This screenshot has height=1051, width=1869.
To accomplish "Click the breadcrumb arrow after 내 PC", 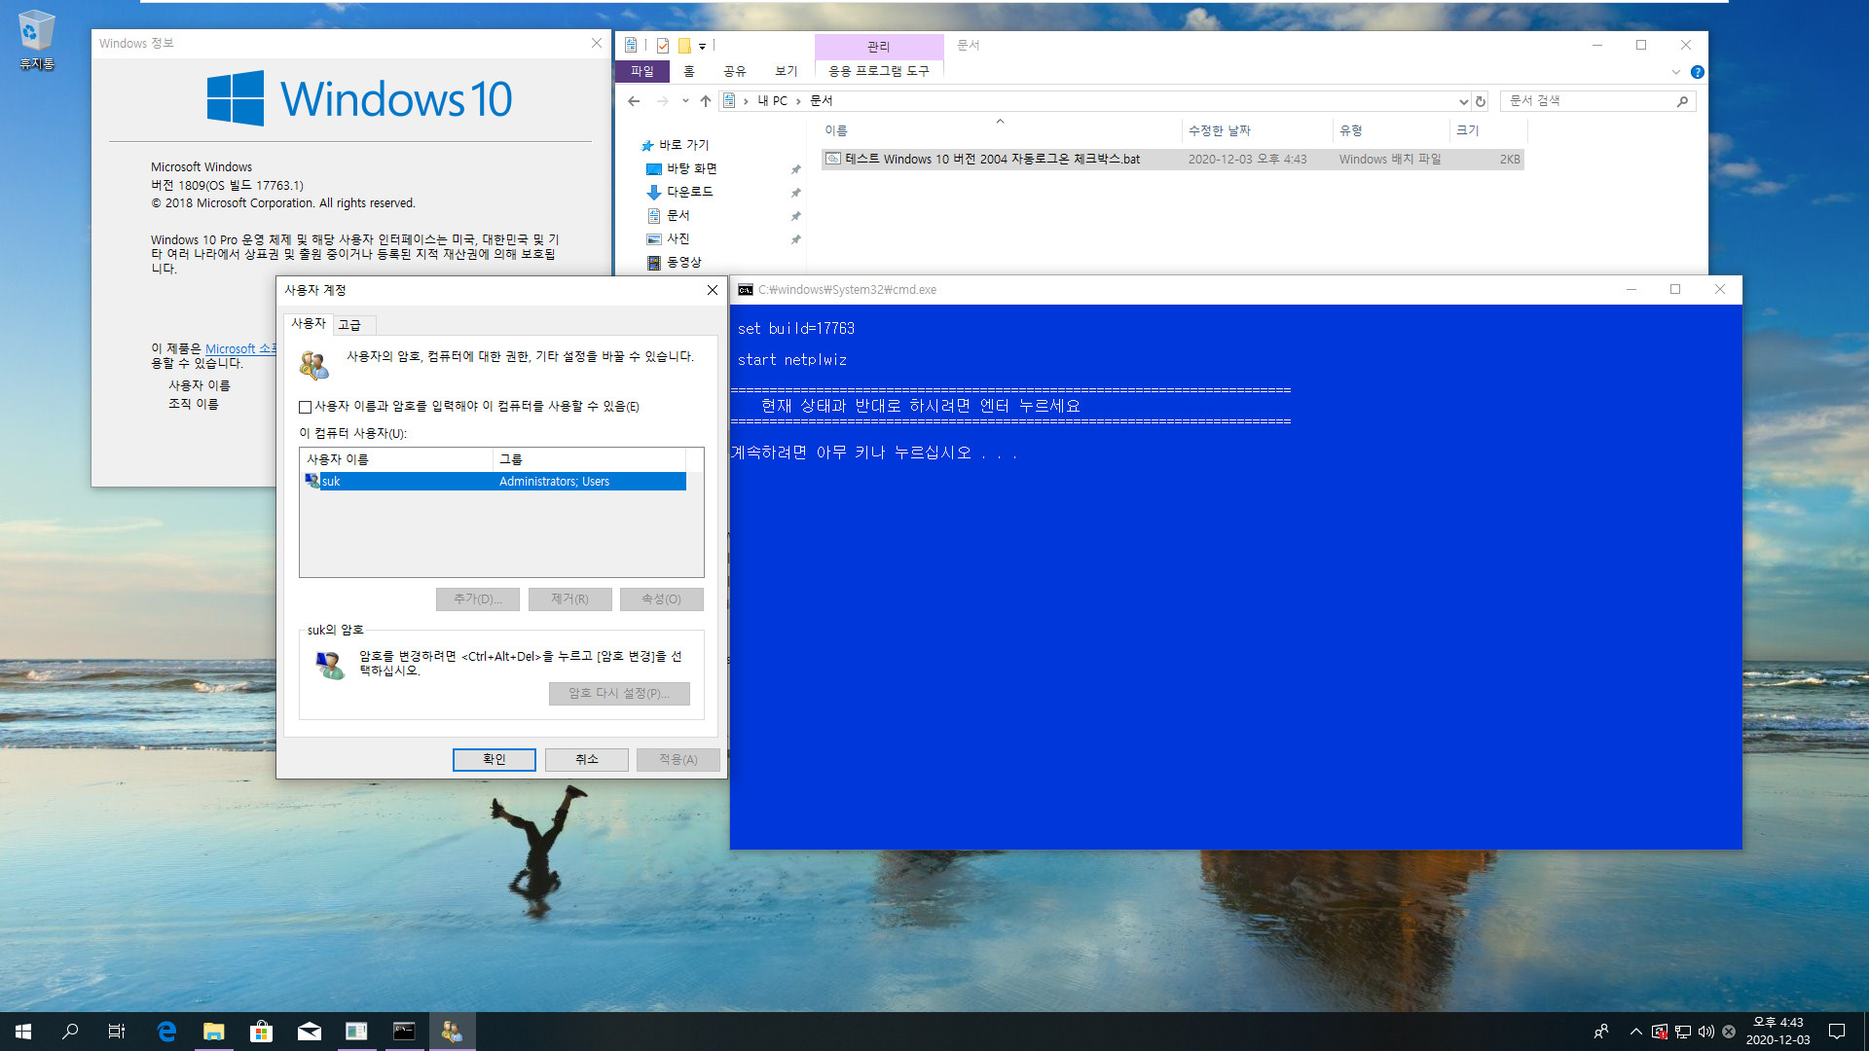I will click(x=798, y=101).
